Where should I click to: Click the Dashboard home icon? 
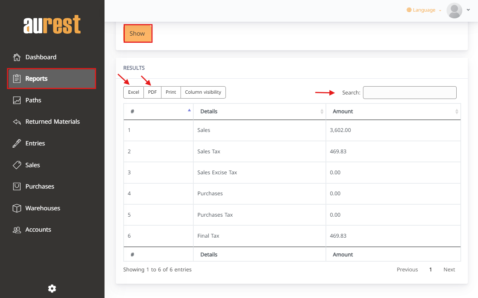17,57
